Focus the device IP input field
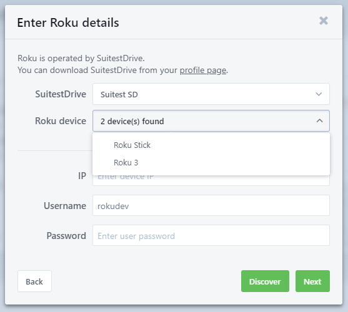The width and height of the screenshot is (348, 312). pyautogui.click(x=211, y=180)
